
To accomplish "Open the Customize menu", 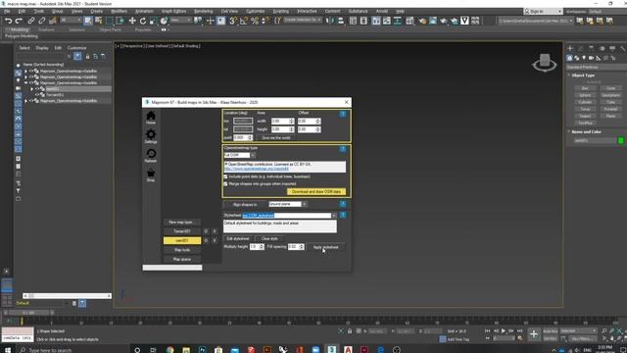I will 255,11.
